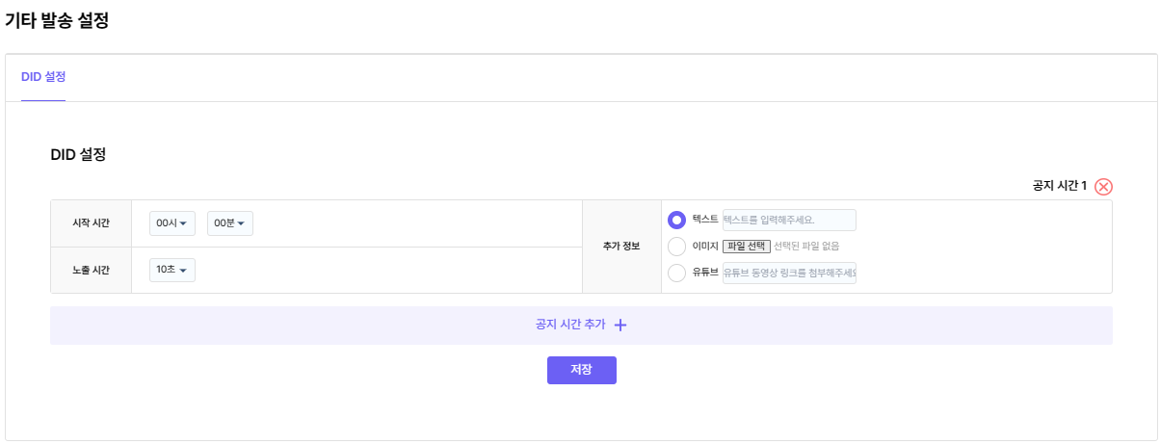Click the 시작 시간 row label
1160x444 pixels.
coord(91,223)
